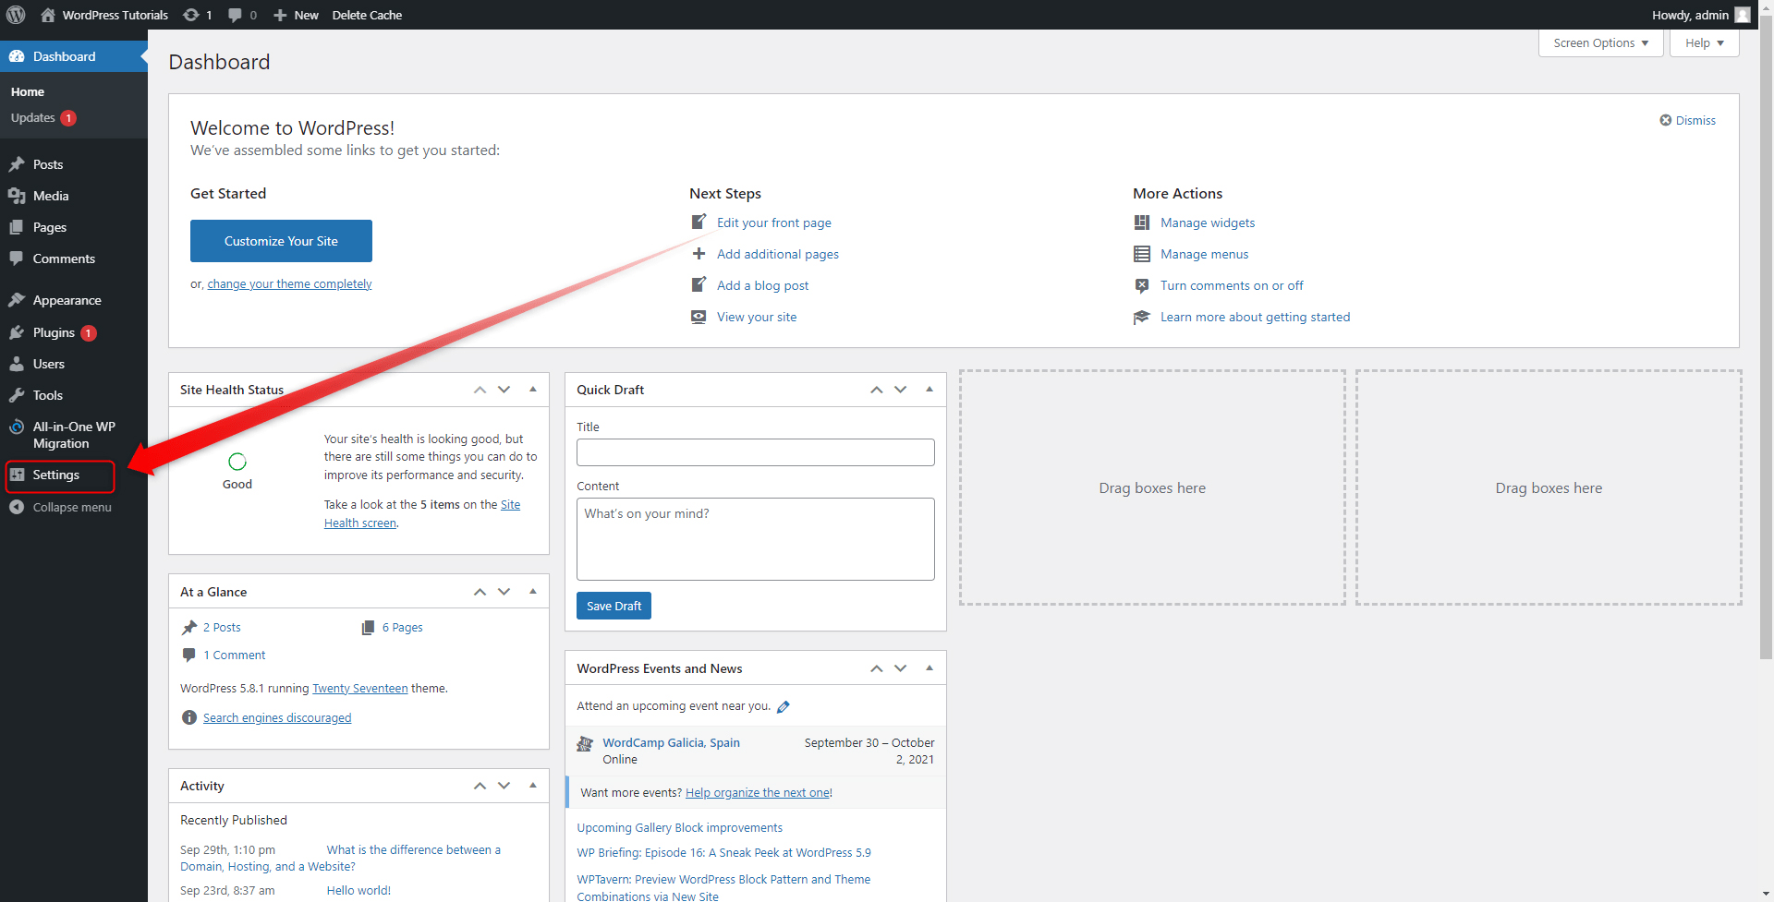Click Add a blog post link
This screenshot has width=1774, height=902.
point(763,285)
